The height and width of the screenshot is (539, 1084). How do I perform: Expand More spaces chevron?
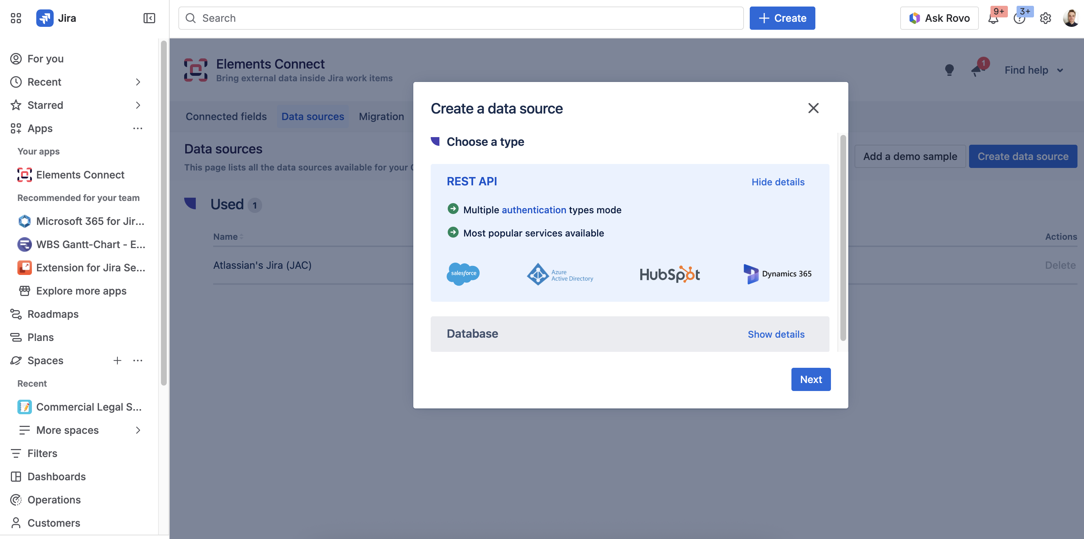click(138, 430)
